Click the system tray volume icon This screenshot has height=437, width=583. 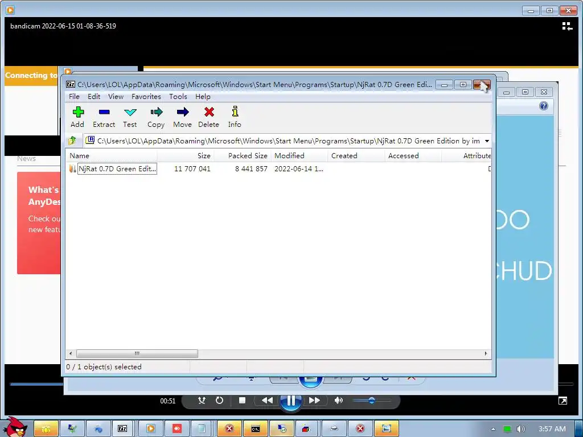click(520, 429)
